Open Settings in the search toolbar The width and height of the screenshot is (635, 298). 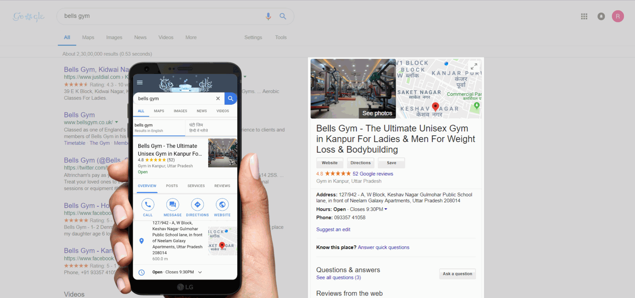[253, 37]
